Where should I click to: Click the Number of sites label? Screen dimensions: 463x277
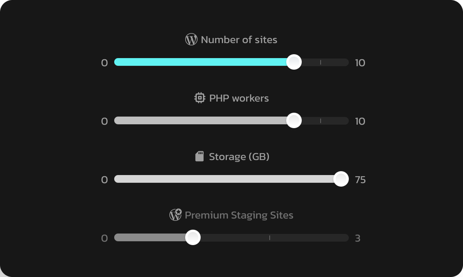point(239,40)
